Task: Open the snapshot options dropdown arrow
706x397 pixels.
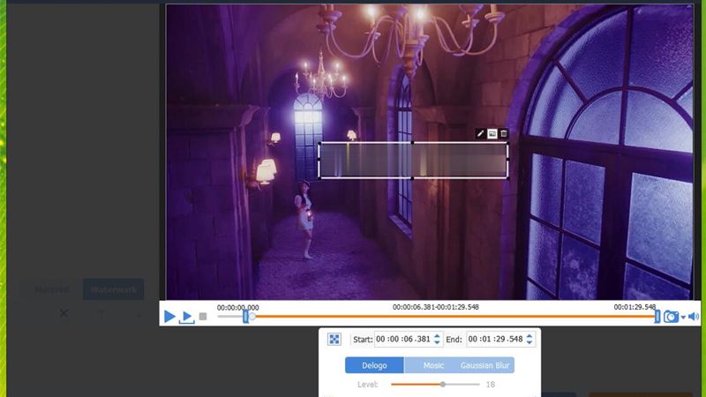Action: [683, 318]
